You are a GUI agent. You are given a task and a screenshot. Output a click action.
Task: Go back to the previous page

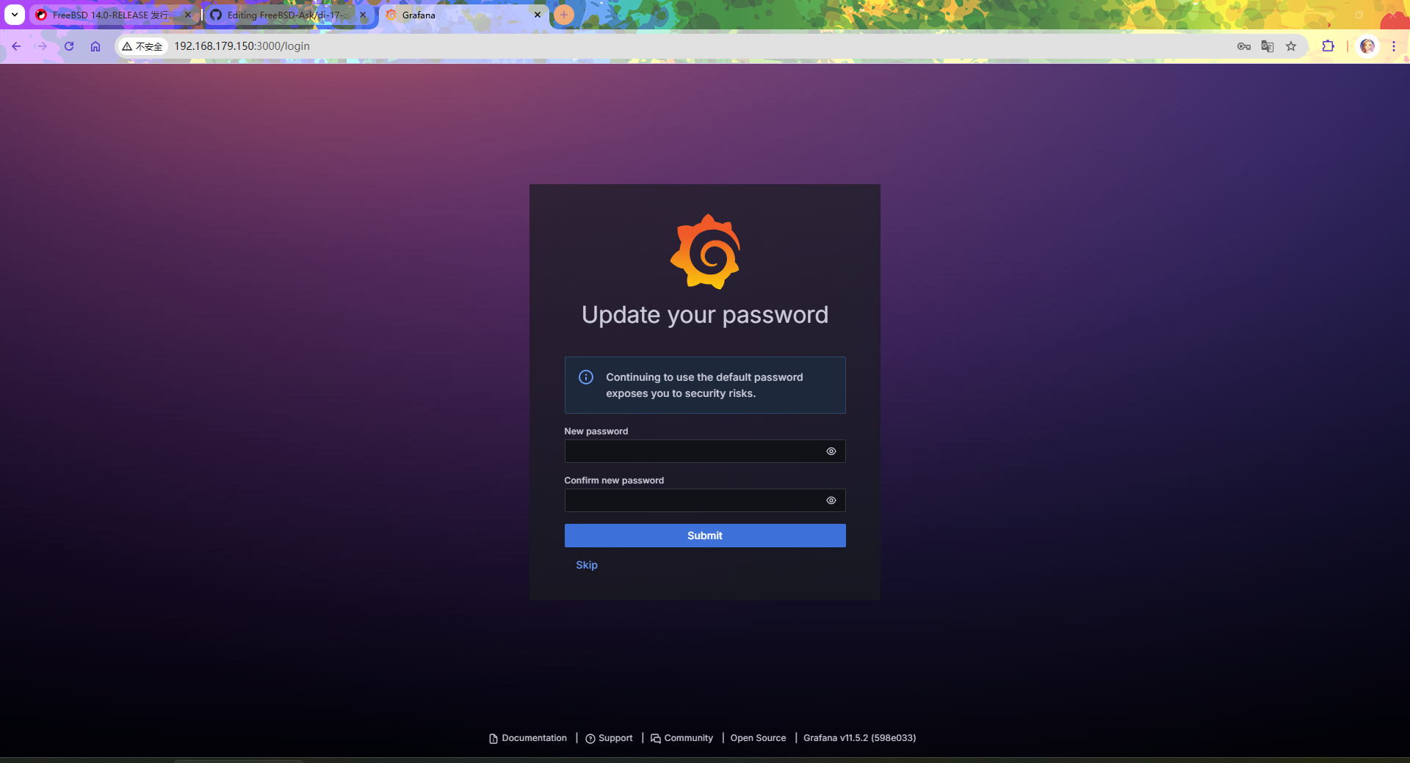pos(16,46)
